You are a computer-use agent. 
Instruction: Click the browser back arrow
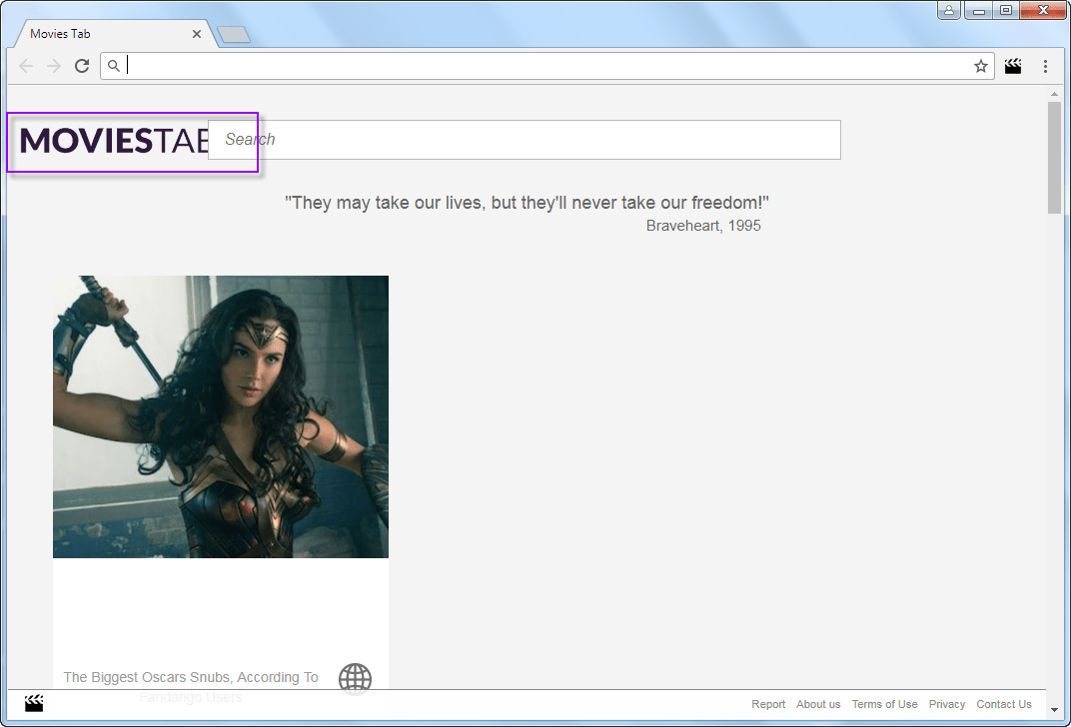tap(26, 66)
